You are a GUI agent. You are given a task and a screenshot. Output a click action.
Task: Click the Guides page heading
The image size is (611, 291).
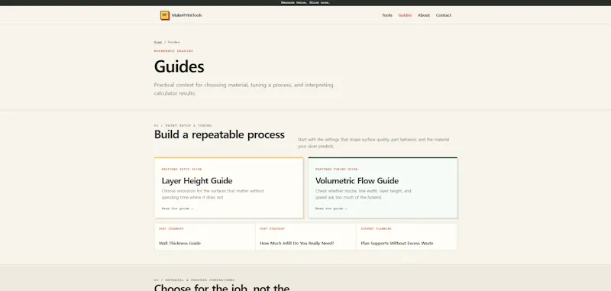179,66
